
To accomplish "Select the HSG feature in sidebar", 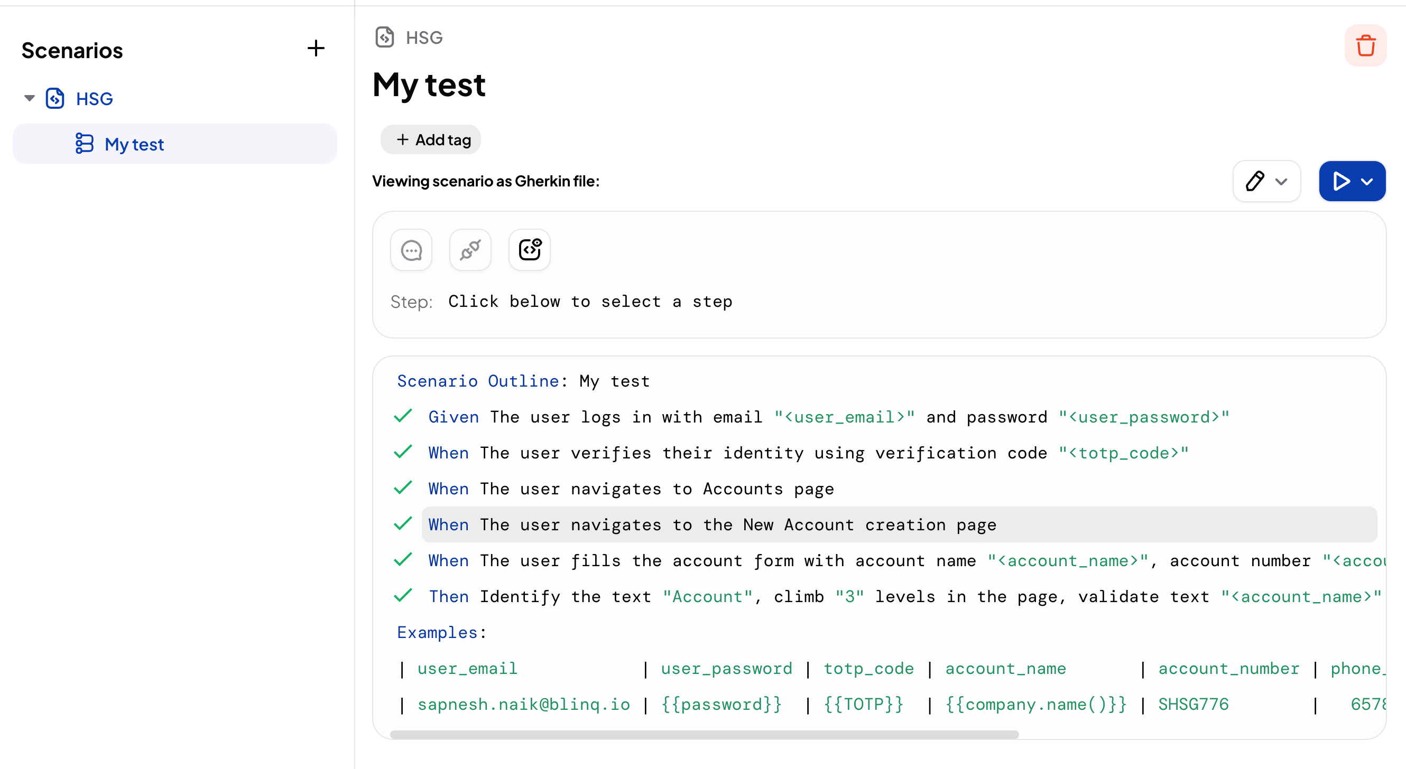I will pos(95,99).
